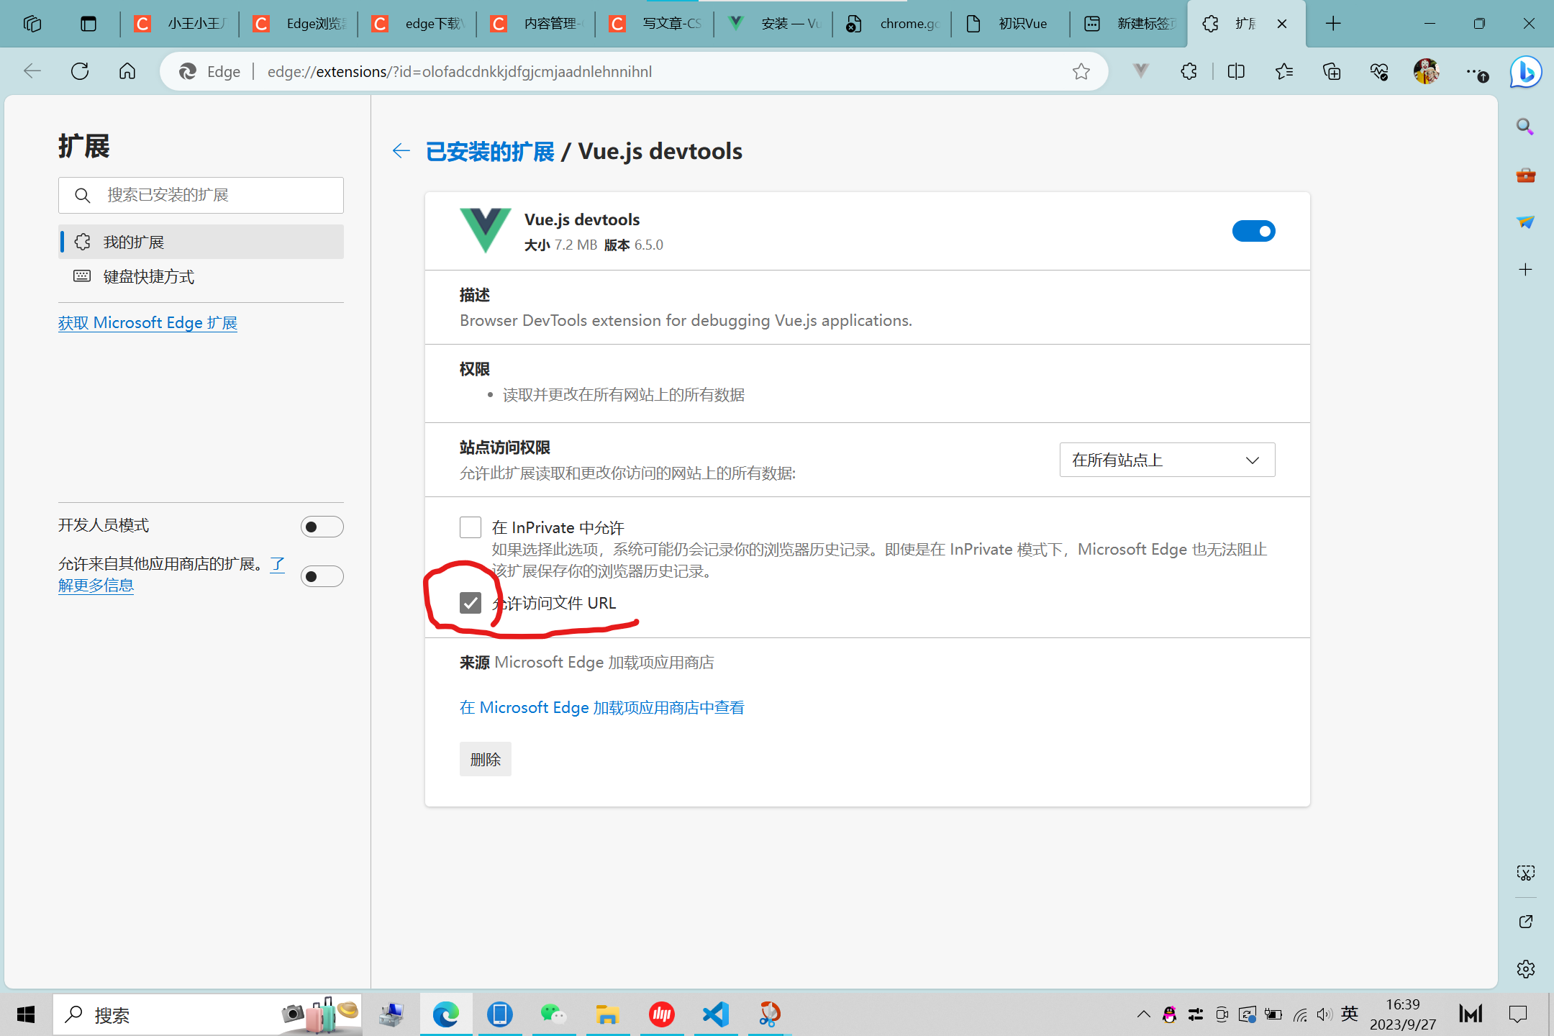Open 了解更多信息 link

96,585
